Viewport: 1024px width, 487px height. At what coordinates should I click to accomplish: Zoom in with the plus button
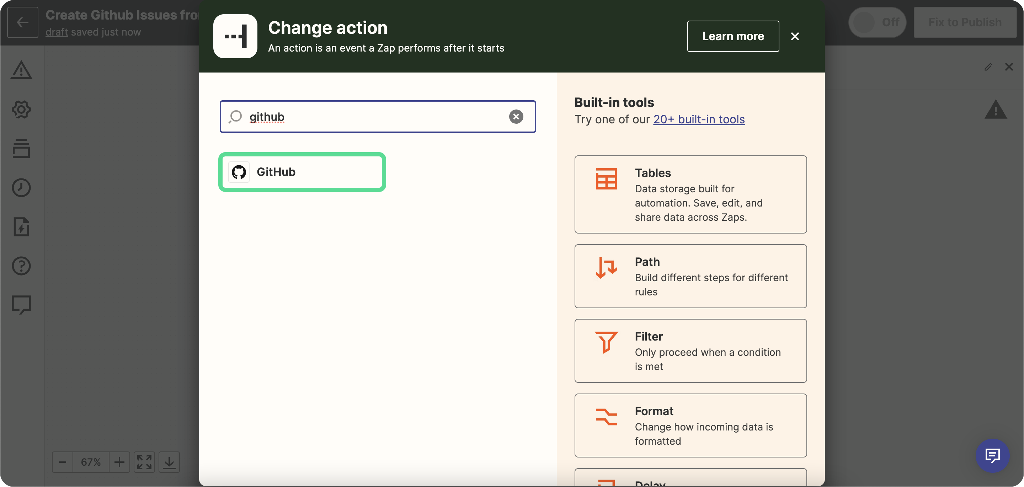tap(119, 462)
